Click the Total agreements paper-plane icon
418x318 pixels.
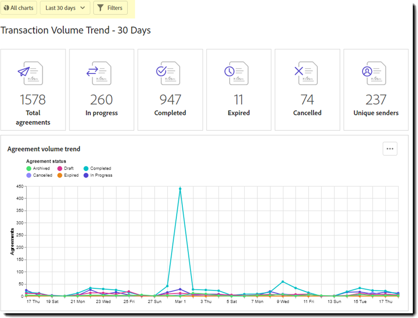(31, 73)
